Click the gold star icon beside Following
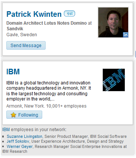 point(13,115)
